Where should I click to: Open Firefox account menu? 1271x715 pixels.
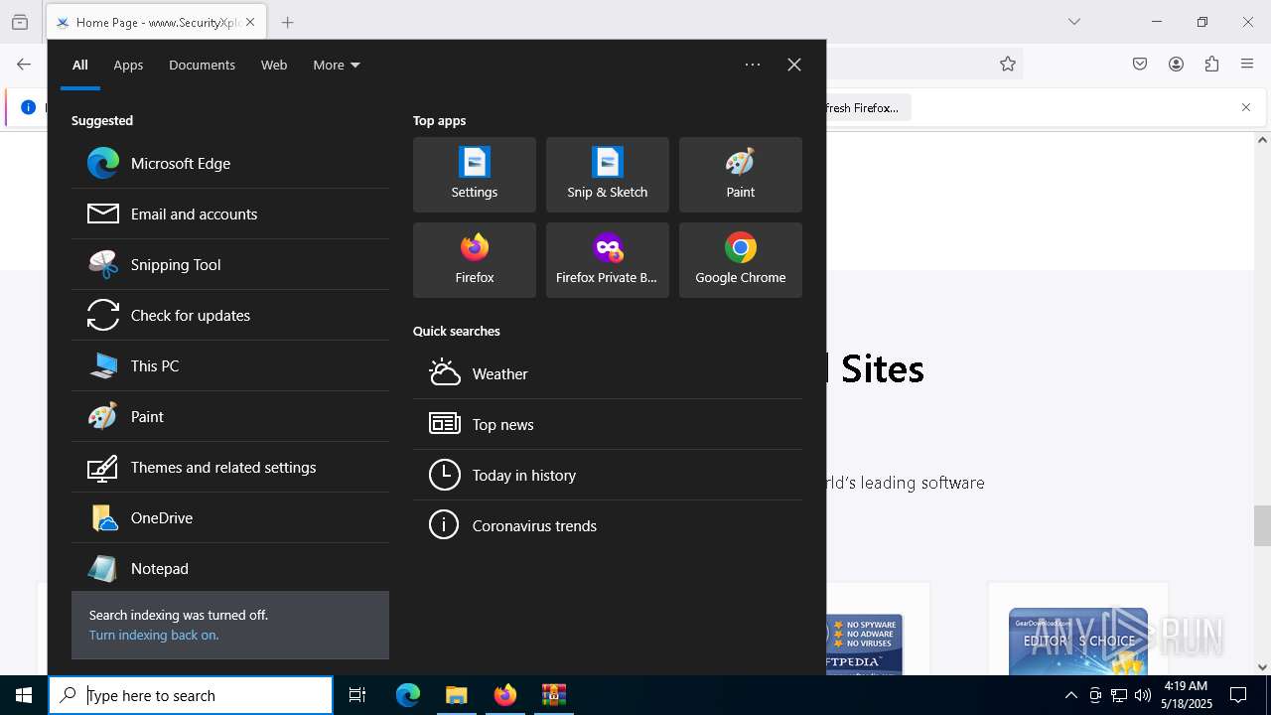[1176, 64]
